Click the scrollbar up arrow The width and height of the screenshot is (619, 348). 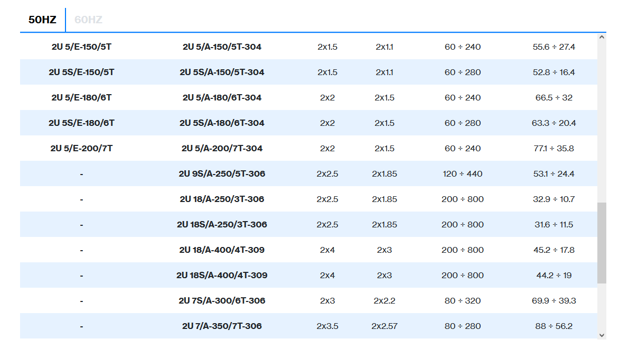[x=602, y=37]
